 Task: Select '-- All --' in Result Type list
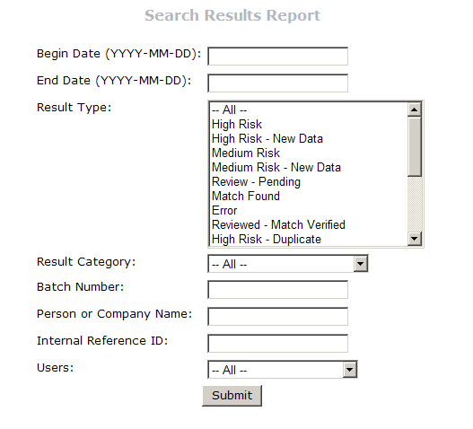click(309, 109)
